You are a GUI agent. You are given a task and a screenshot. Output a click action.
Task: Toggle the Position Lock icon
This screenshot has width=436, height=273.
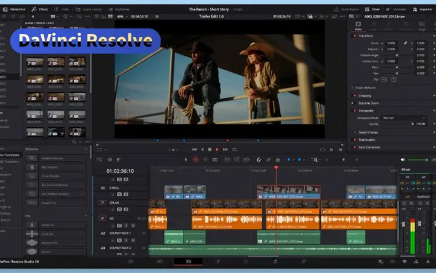tap(277, 160)
